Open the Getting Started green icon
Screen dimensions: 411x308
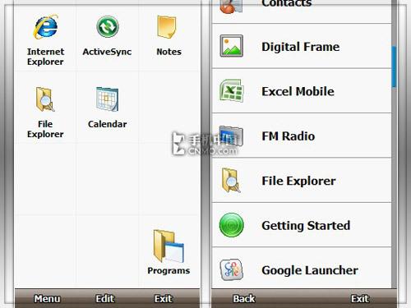[232, 225]
